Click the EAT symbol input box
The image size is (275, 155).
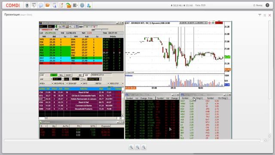point(43,27)
